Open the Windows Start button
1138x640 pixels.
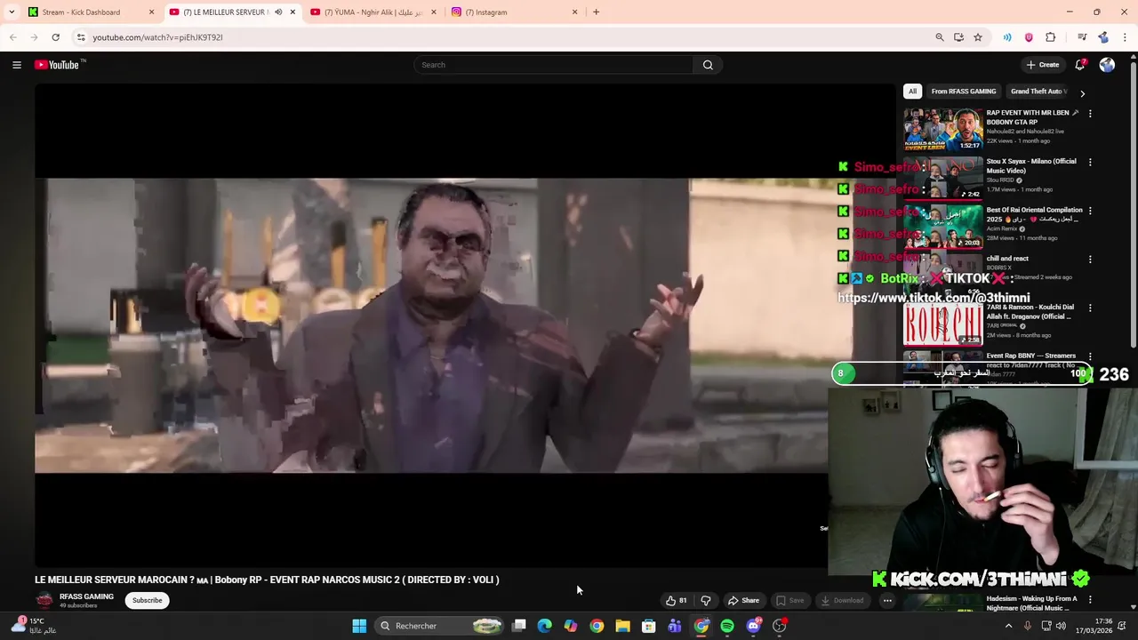pyautogui.click(x=359, y=626)
